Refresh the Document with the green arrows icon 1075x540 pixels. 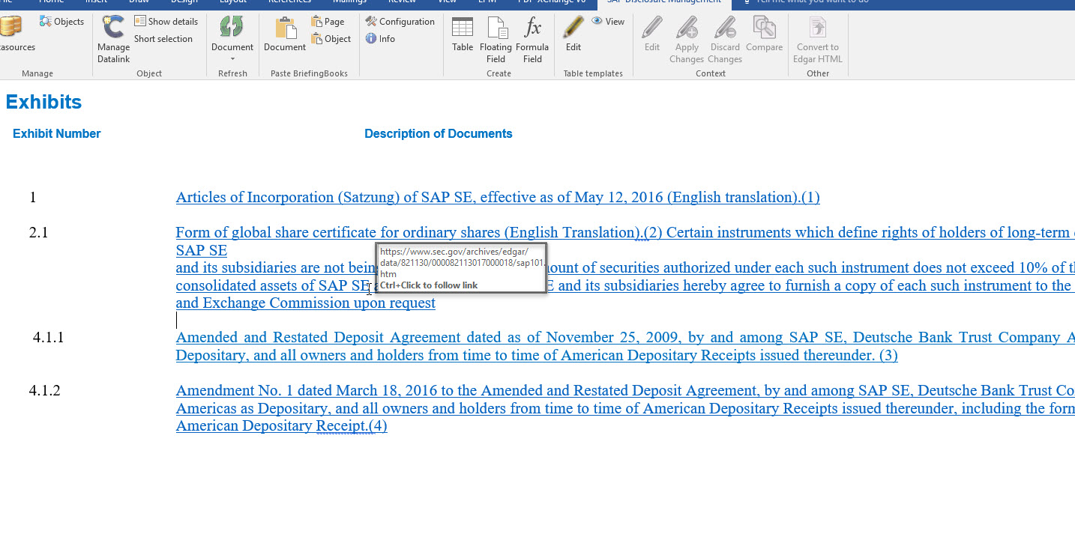coord(232,34)
